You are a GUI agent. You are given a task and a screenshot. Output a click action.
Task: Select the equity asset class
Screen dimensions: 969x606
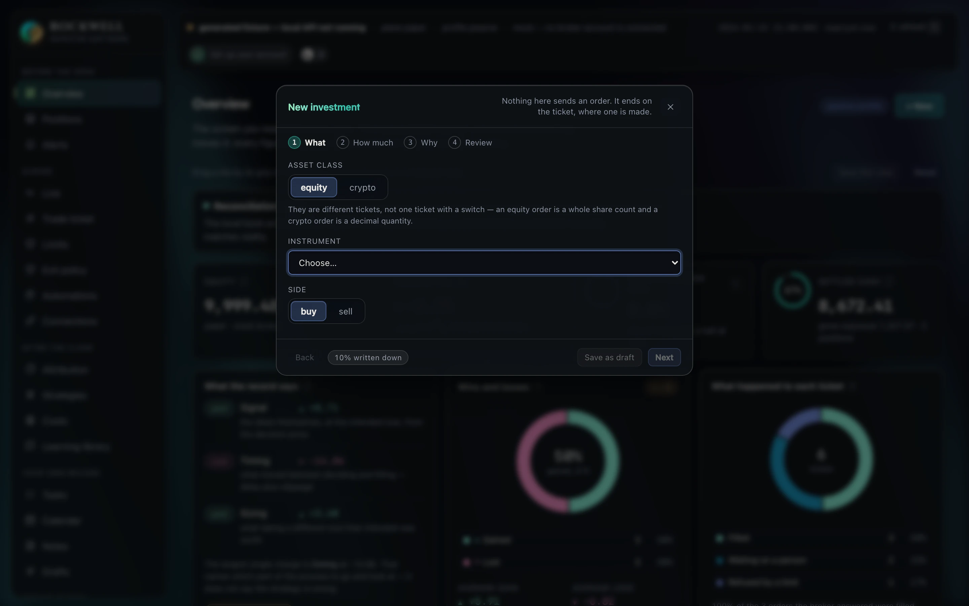click(x=314, y=187)
